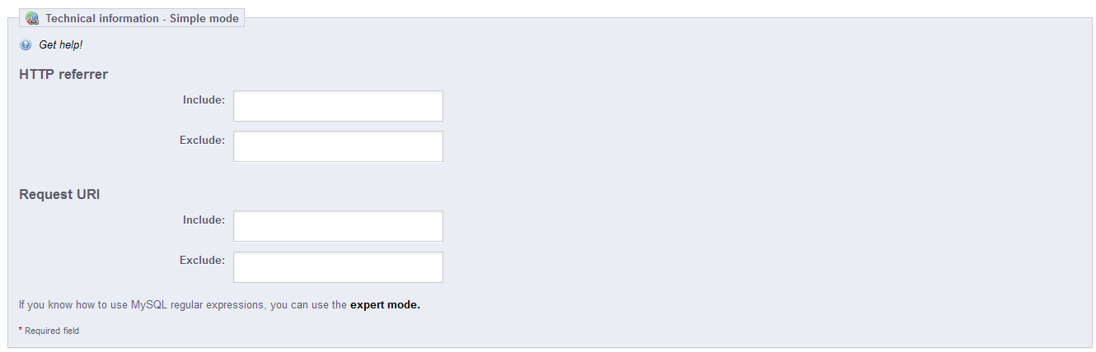This screenshot has width=1096, height=352.
Task: Click the legend dash between title words
Action: [164, 18]
